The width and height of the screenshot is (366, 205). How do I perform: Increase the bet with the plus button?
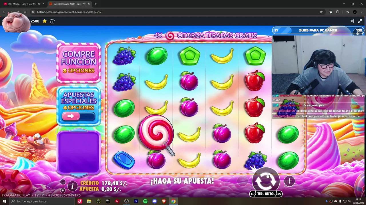click(289, 181)
